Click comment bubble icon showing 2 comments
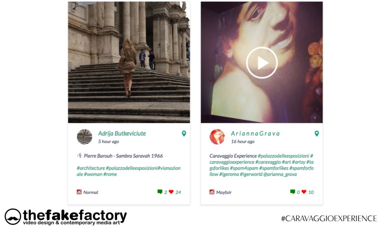This screenshot has height=228, width=382. (160, 192)
